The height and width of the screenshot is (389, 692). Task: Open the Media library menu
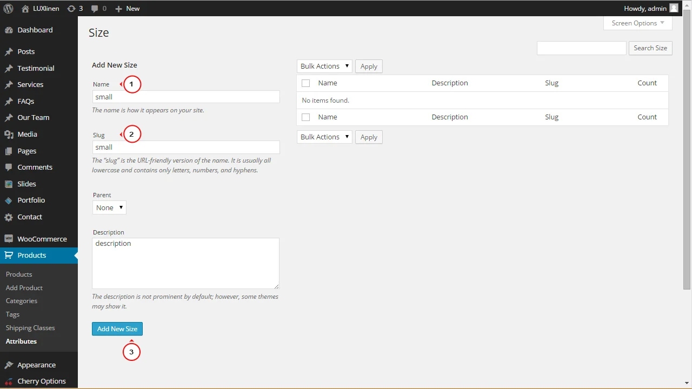coord(27,135)
